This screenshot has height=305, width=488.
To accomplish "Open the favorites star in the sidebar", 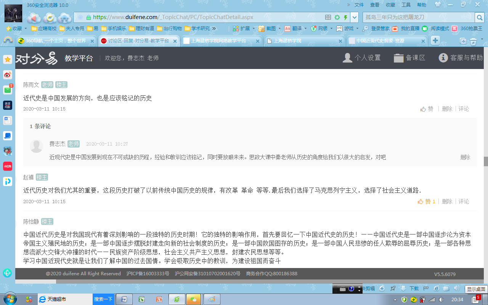I will tap(8, 59).
